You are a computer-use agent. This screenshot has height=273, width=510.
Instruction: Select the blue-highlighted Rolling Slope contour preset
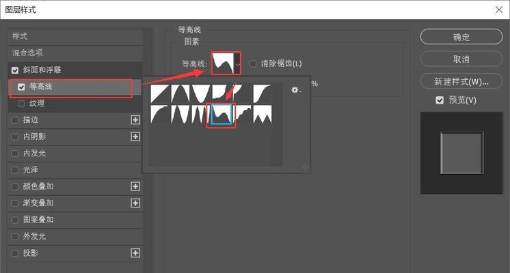tap(222, 114)
